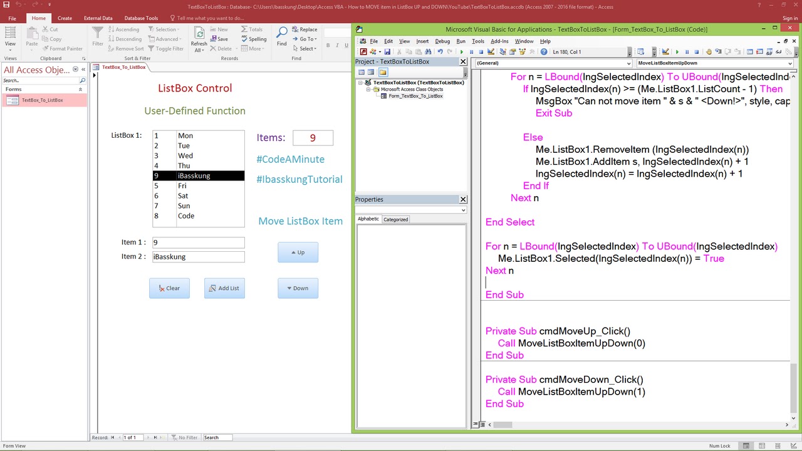Click the Toggle Breakpoint hand icon
The image size is (802, 451).
point(709,51)
